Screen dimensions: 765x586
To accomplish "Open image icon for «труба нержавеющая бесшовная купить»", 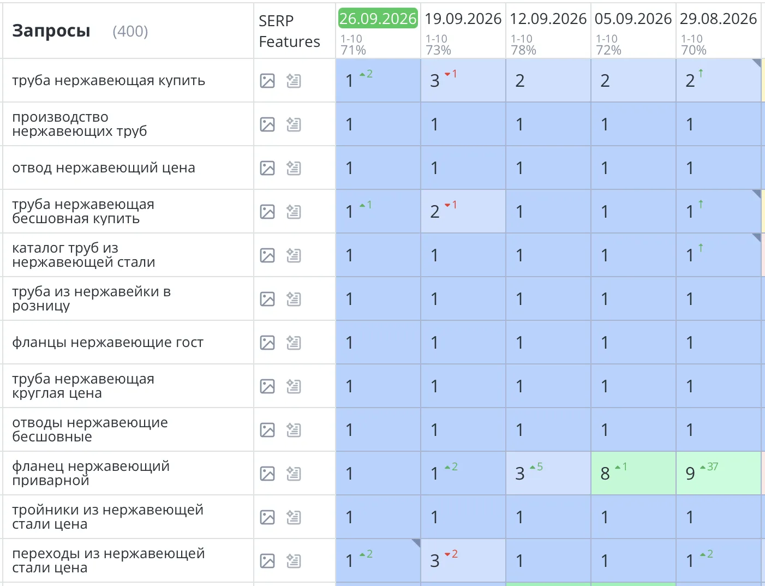I will (x=267, y=212).
